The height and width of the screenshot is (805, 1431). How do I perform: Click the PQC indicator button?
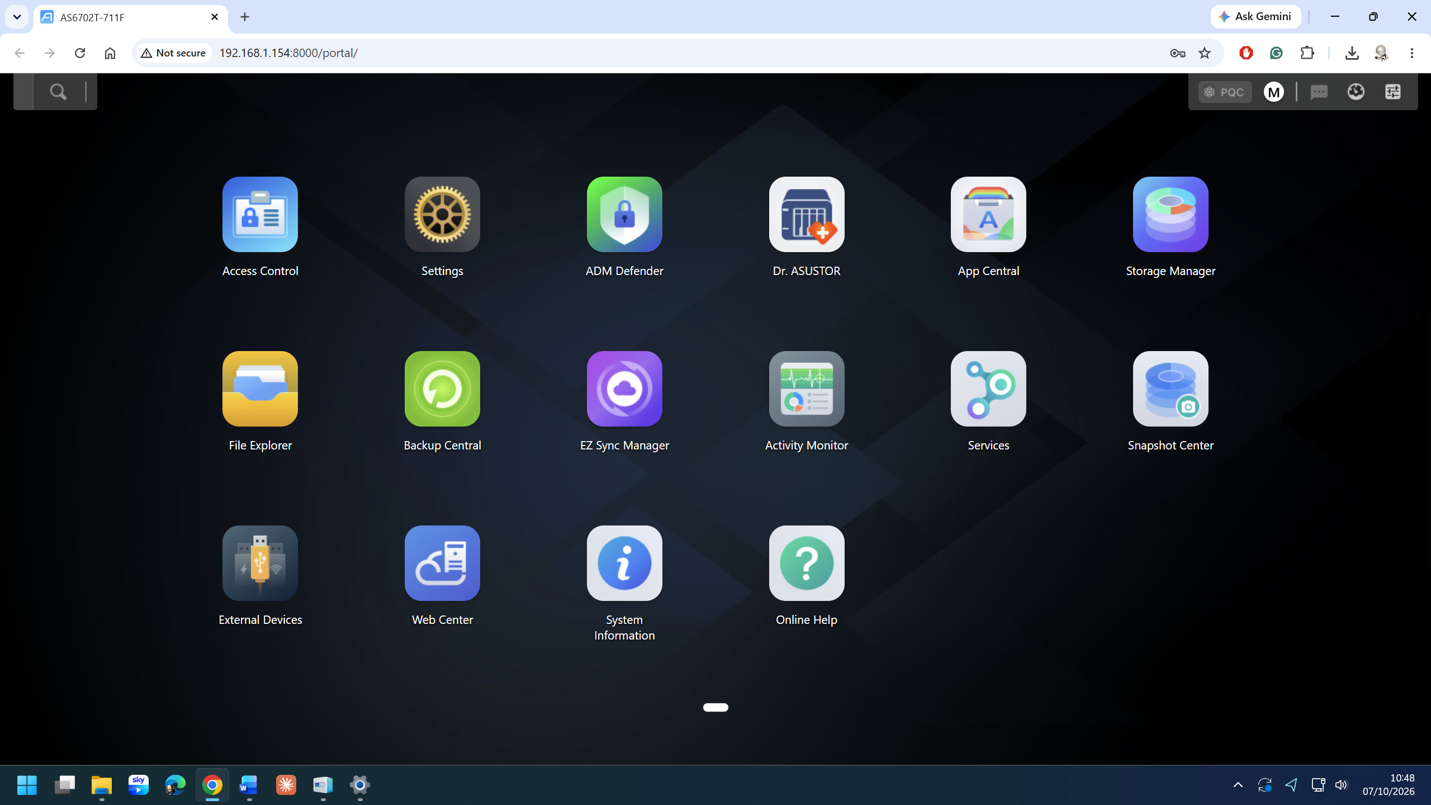point(1225,92)
